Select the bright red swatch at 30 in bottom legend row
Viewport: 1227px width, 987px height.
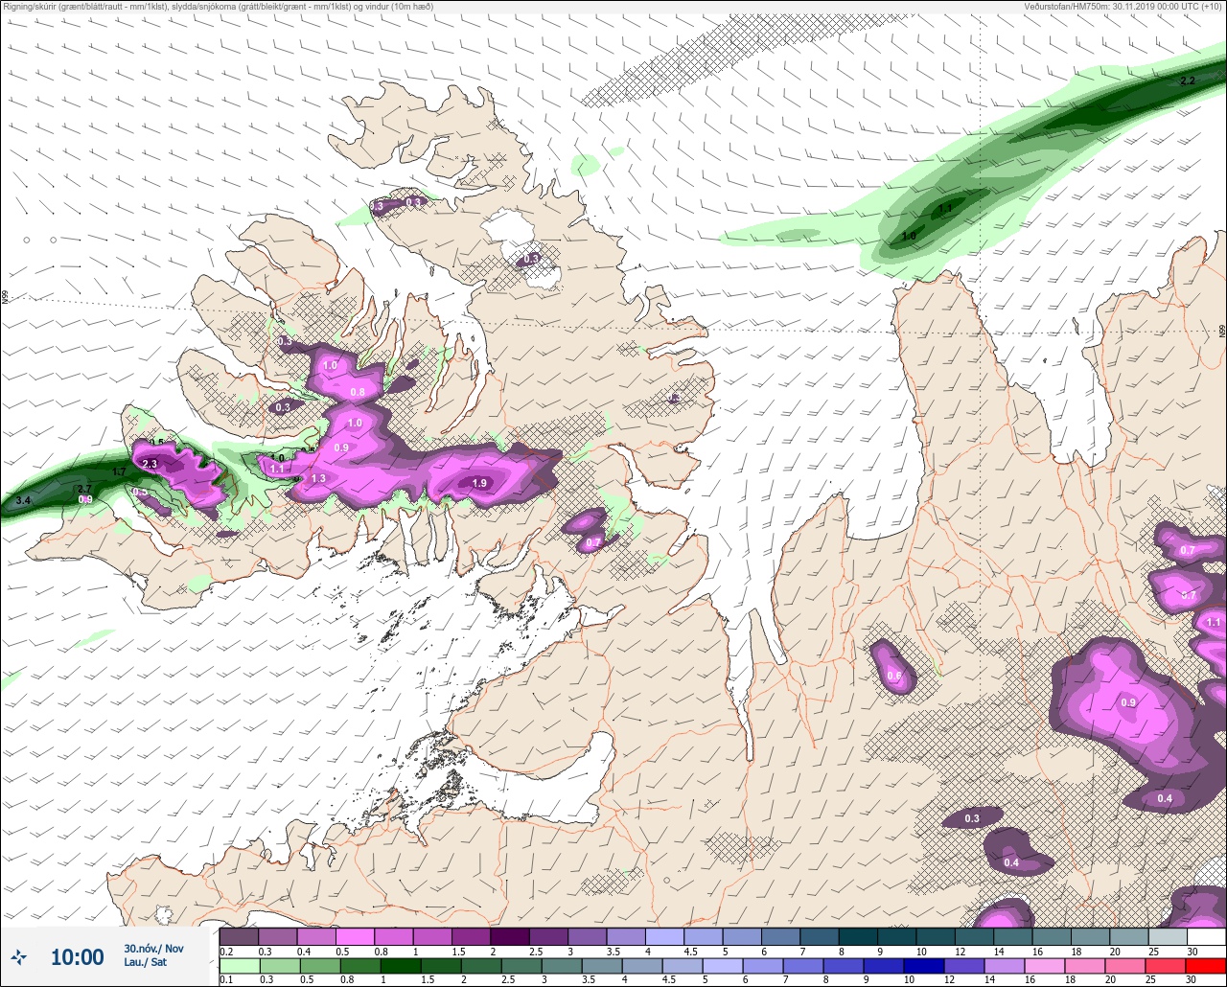click(1206, 965)
